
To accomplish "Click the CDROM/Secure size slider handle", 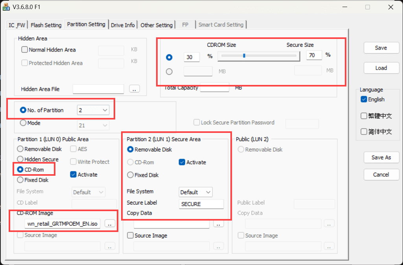I will click(244, 55).
